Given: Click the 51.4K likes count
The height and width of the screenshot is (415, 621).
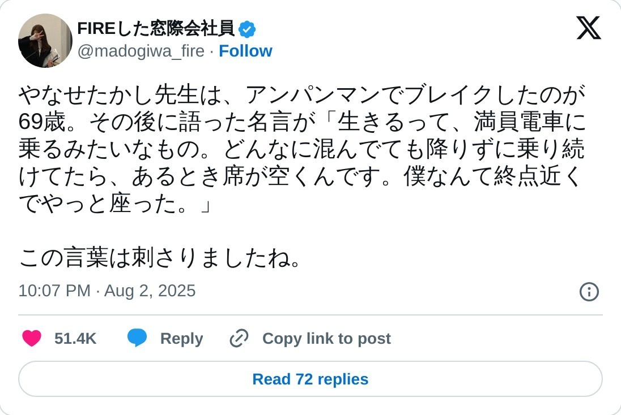Looking at the screenshot, I should [75, 339].
